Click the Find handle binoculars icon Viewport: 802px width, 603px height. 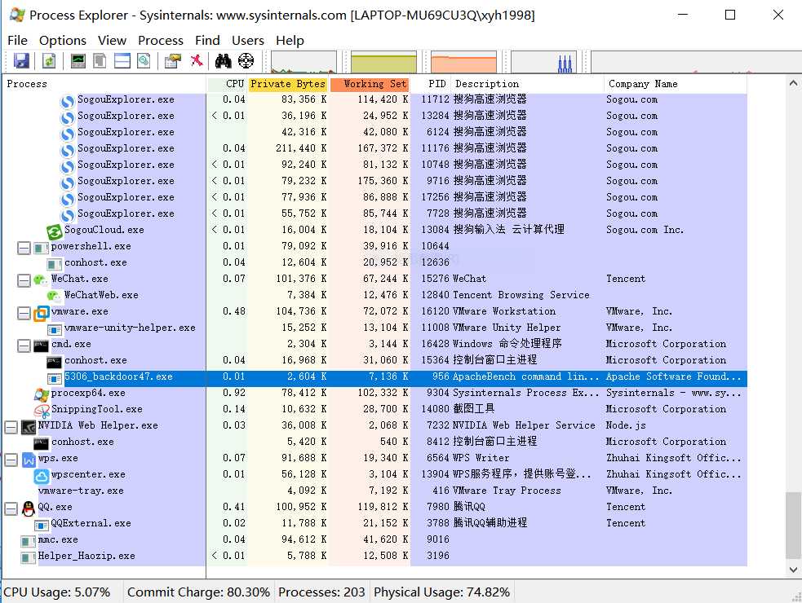[x=223, y=61]
